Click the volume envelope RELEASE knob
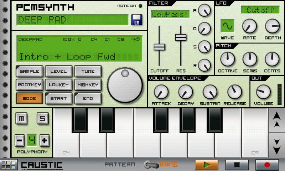 click(x=234, y=92)
